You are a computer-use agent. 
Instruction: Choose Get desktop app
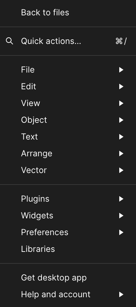point(68,278)
